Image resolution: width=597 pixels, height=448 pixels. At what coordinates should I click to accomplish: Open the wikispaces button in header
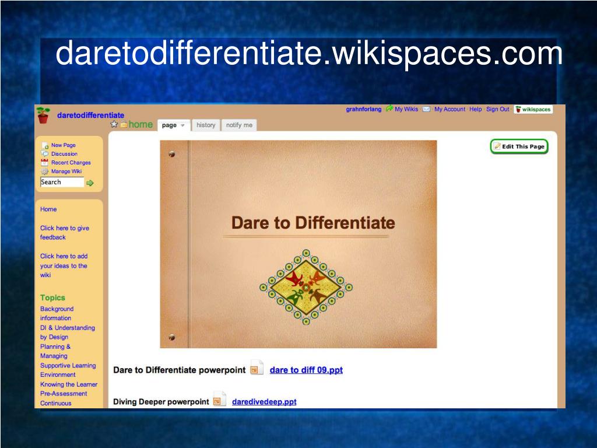point(533,109)
